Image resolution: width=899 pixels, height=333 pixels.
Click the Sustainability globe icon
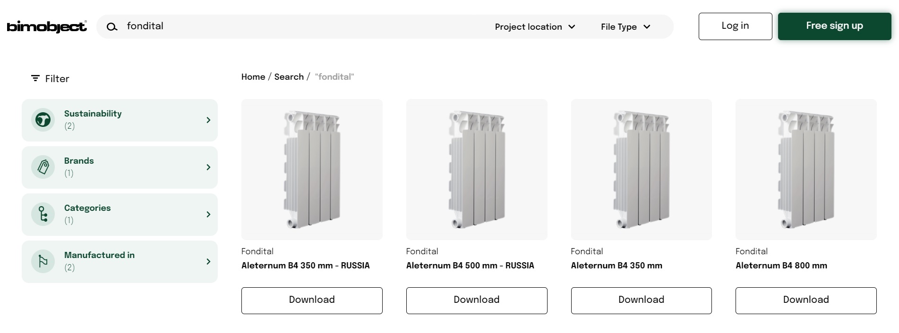pyautogui.click(x=43, y=120)
